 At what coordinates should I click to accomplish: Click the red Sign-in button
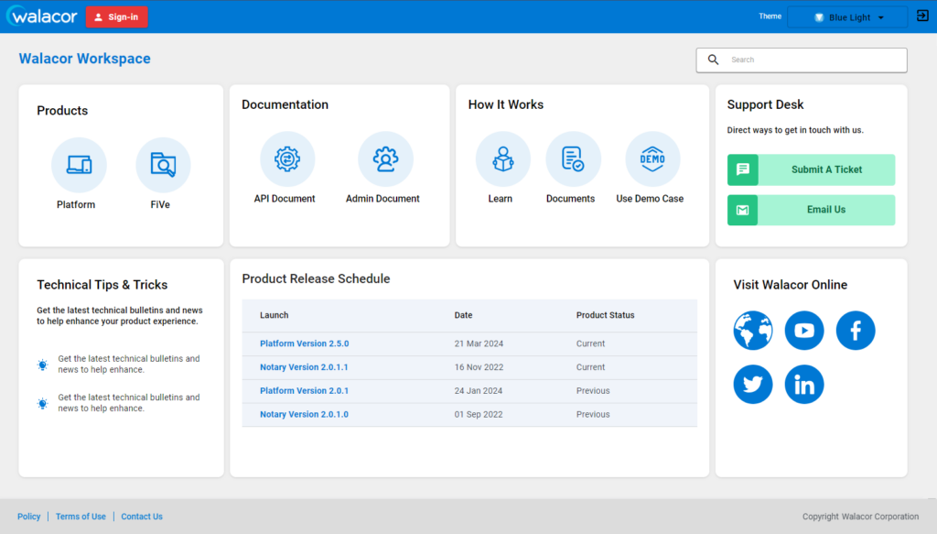pos(116,17)
